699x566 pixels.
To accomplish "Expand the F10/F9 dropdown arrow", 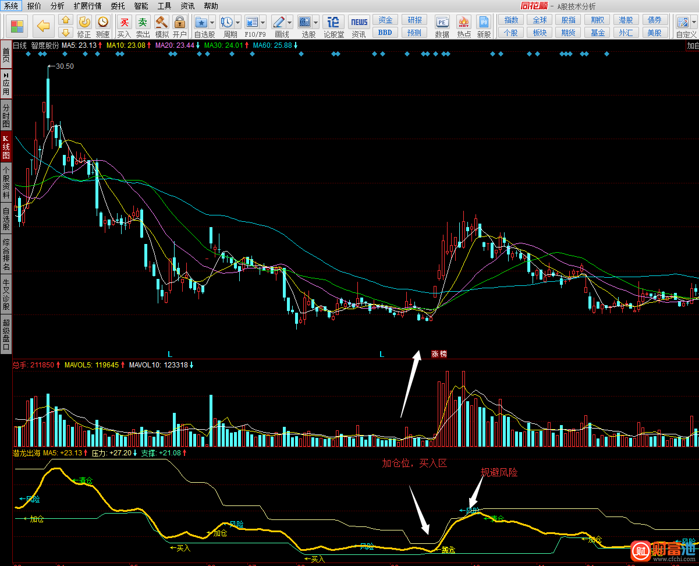I will (263, 23).
